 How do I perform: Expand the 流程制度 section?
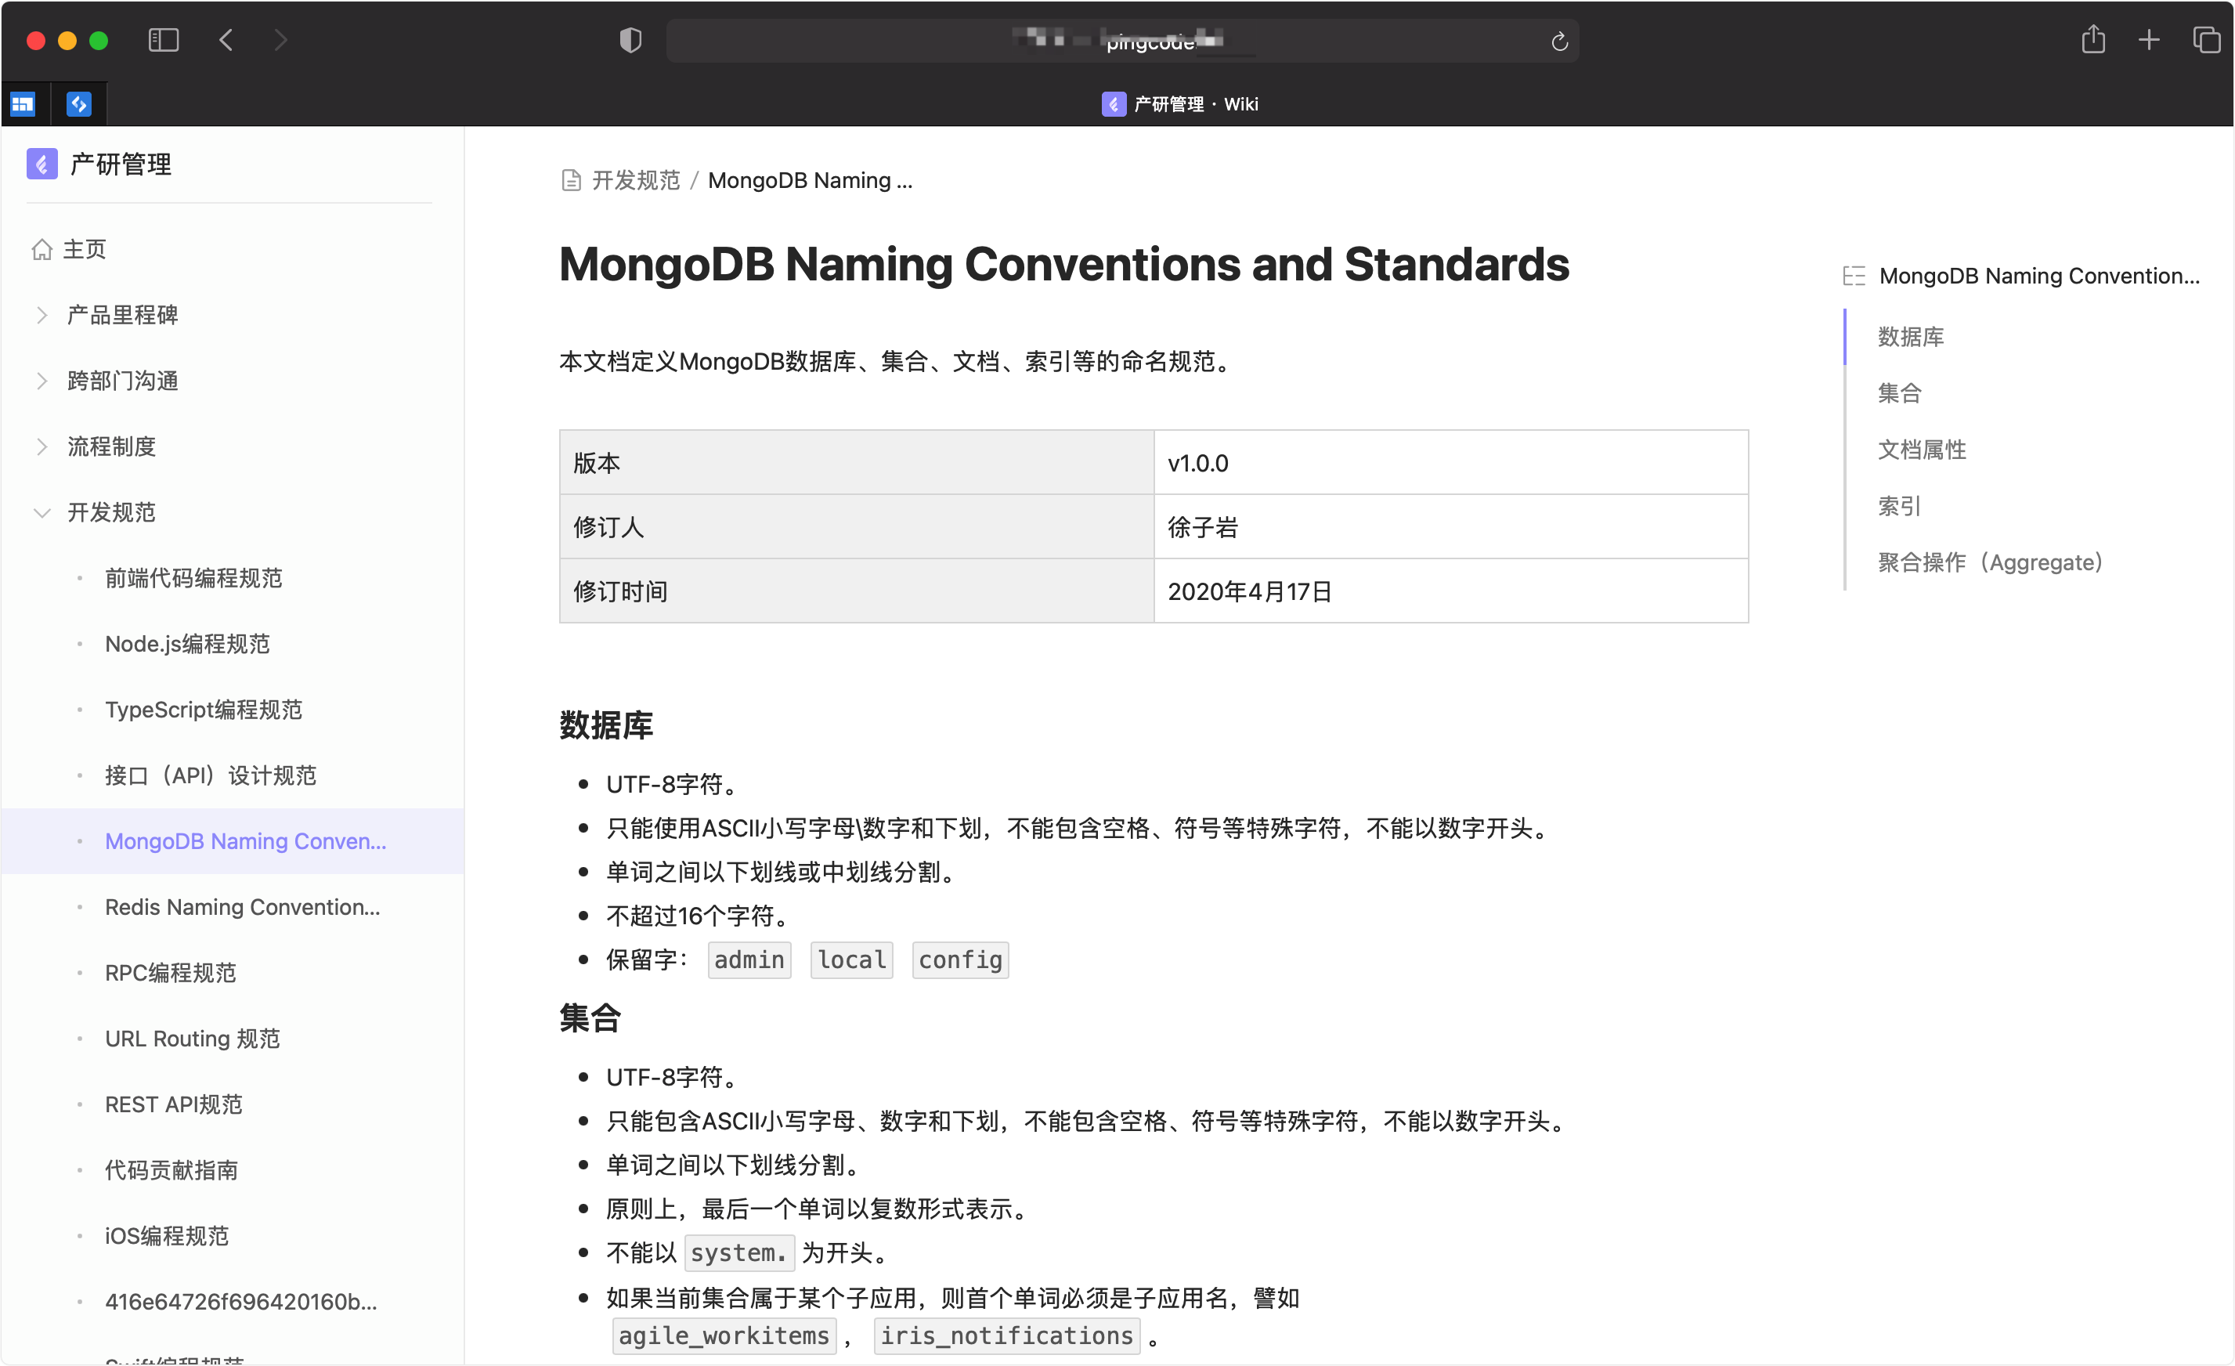(x=42, y=446)
